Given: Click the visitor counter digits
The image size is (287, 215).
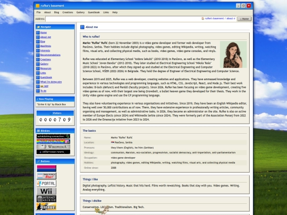Looking at the screenshot, I should [x=55, y=119].
